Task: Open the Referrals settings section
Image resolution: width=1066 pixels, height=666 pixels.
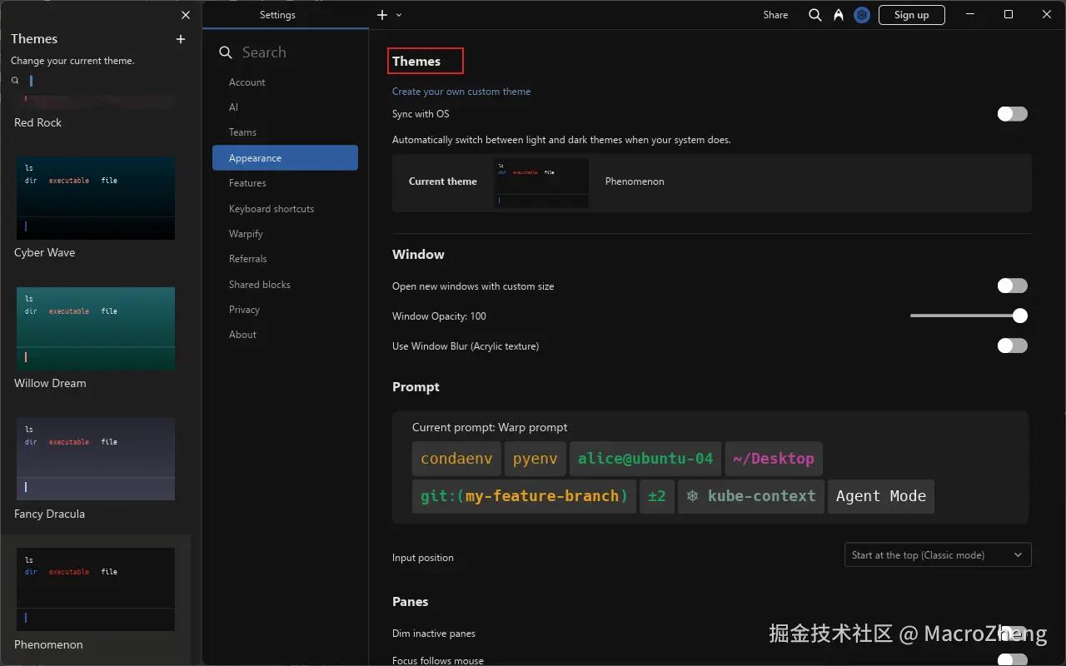Action: pyautogui.click(x=247, y=259)
